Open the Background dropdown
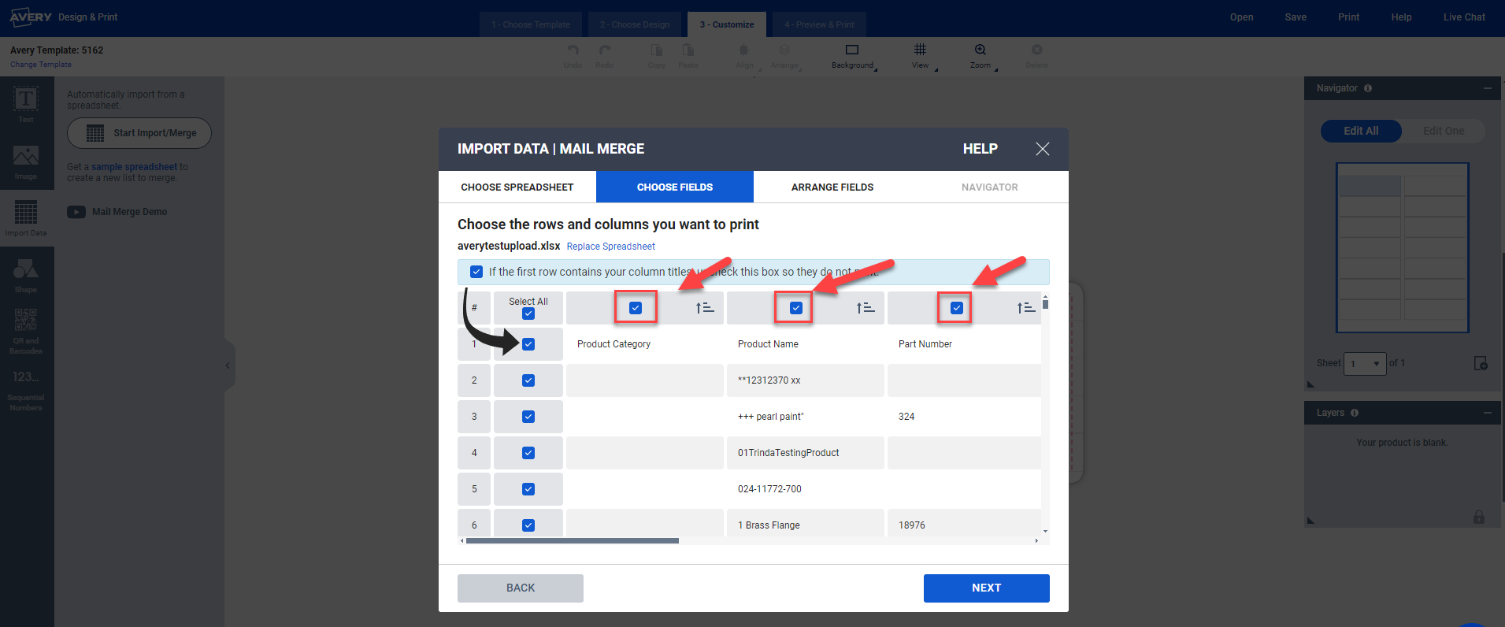Image resolution: width=1505 pixels, height=627 pixels. (854, 57)
